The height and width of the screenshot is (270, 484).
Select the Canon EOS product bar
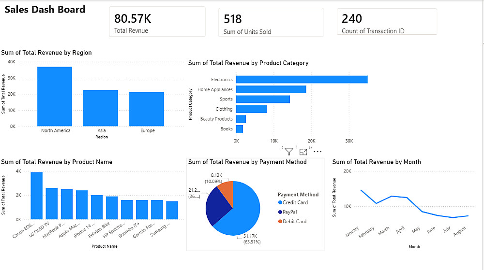coord(36,196)
